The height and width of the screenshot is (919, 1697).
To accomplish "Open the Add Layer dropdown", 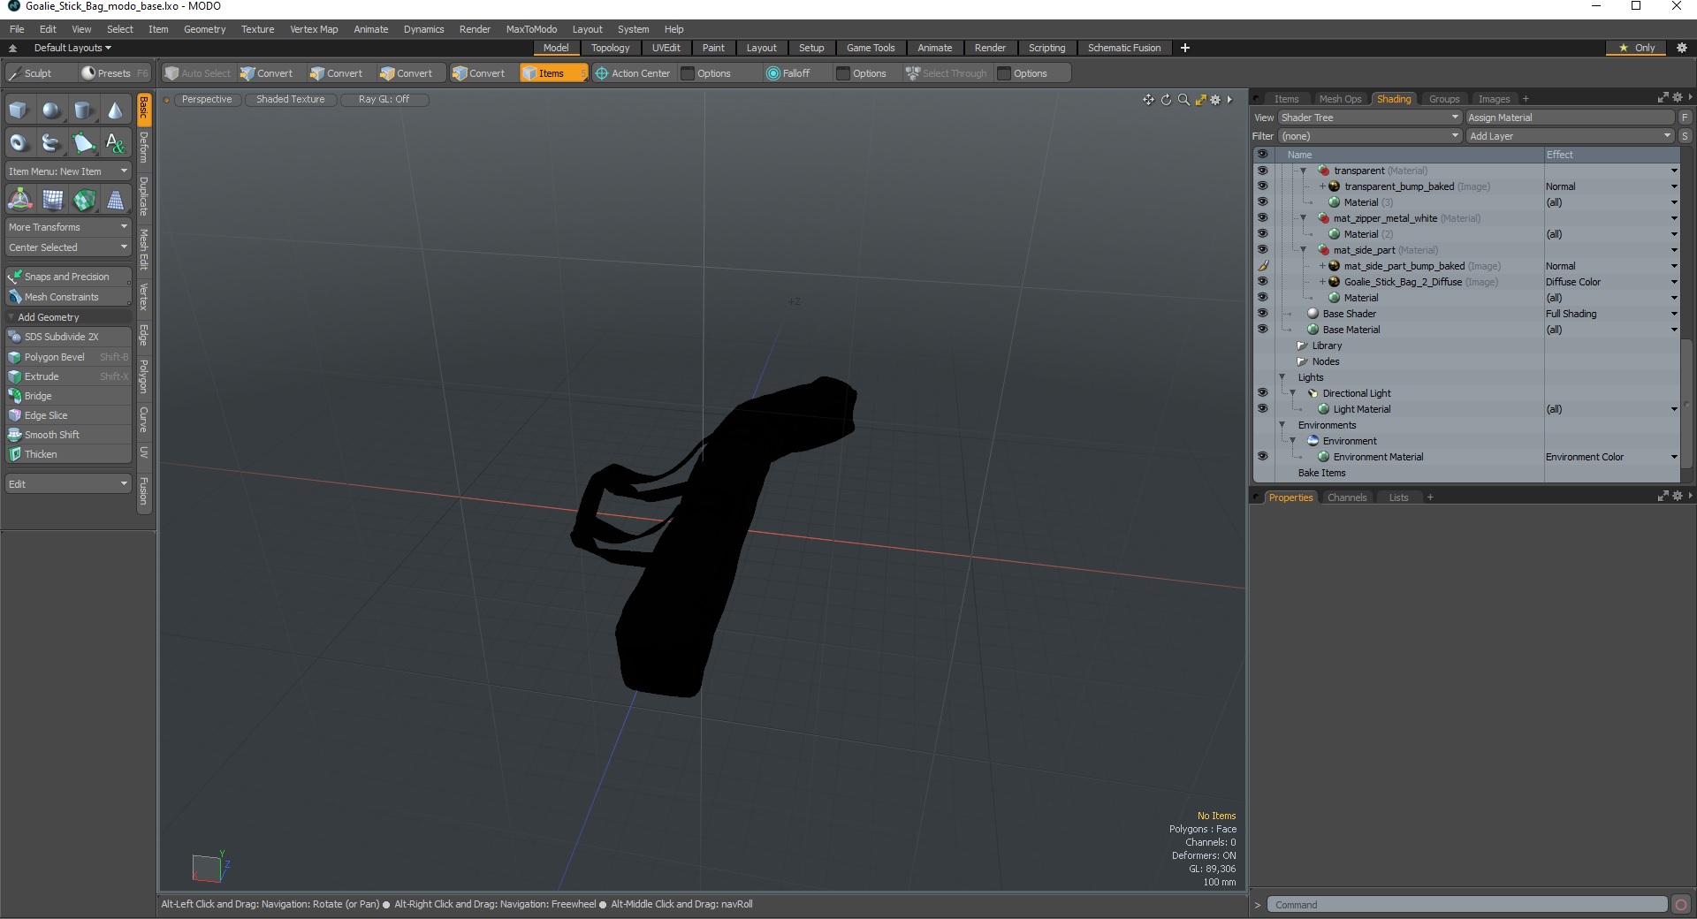I will 1570,136.
